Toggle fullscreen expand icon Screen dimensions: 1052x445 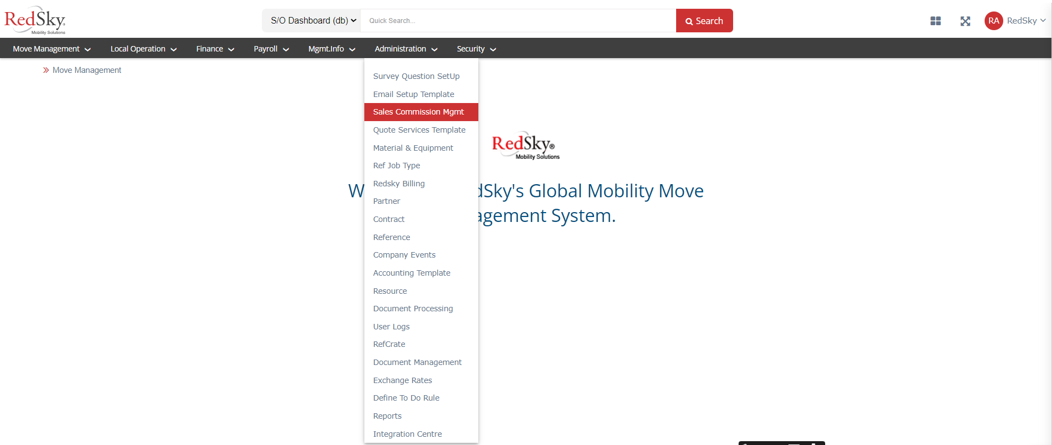(x=965, y=21)
